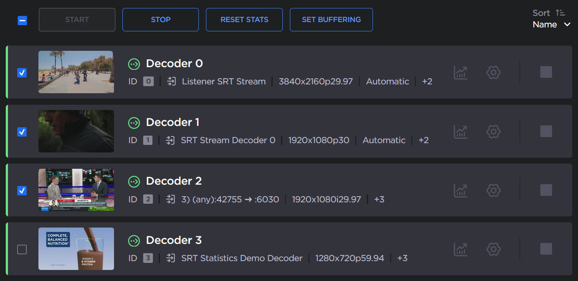Expand the +2 details on Decoder 0
The height and width of the screenshot is (281, 578).
pos(427,82)
